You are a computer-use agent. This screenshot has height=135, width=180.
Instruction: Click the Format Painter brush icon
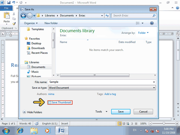[x=14, y=24]
